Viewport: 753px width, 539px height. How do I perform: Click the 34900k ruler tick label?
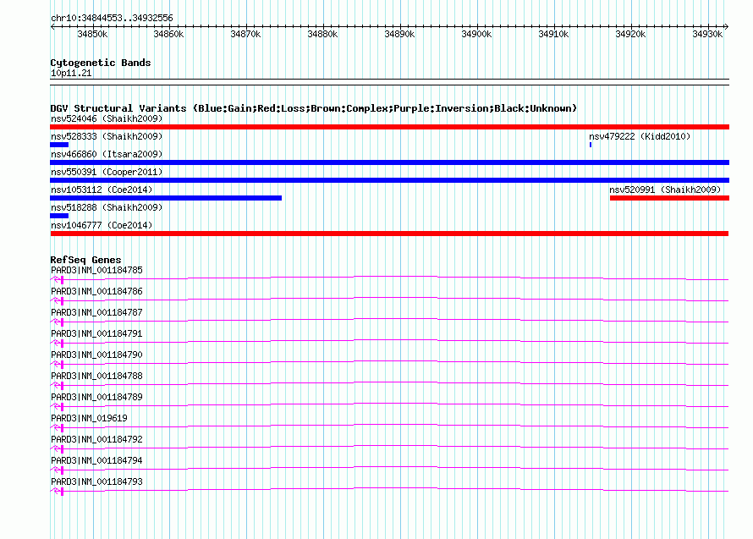(x=476, y=34)
